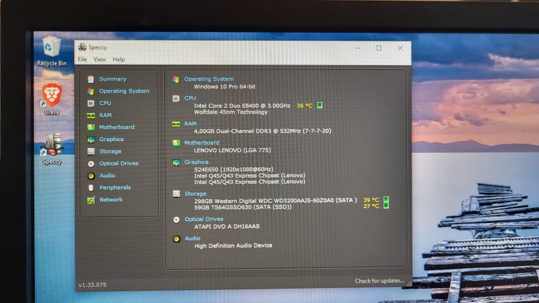539x303 pixels.
Task: Click the Motherboard sidebar icon
Action: pos(91,127)
